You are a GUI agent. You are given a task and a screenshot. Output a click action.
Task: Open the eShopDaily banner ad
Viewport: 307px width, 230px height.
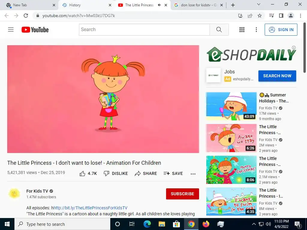[x=251, y=55]
